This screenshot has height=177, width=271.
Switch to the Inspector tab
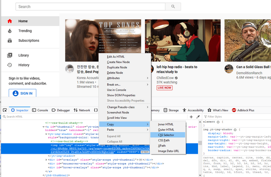click(20, 110)
